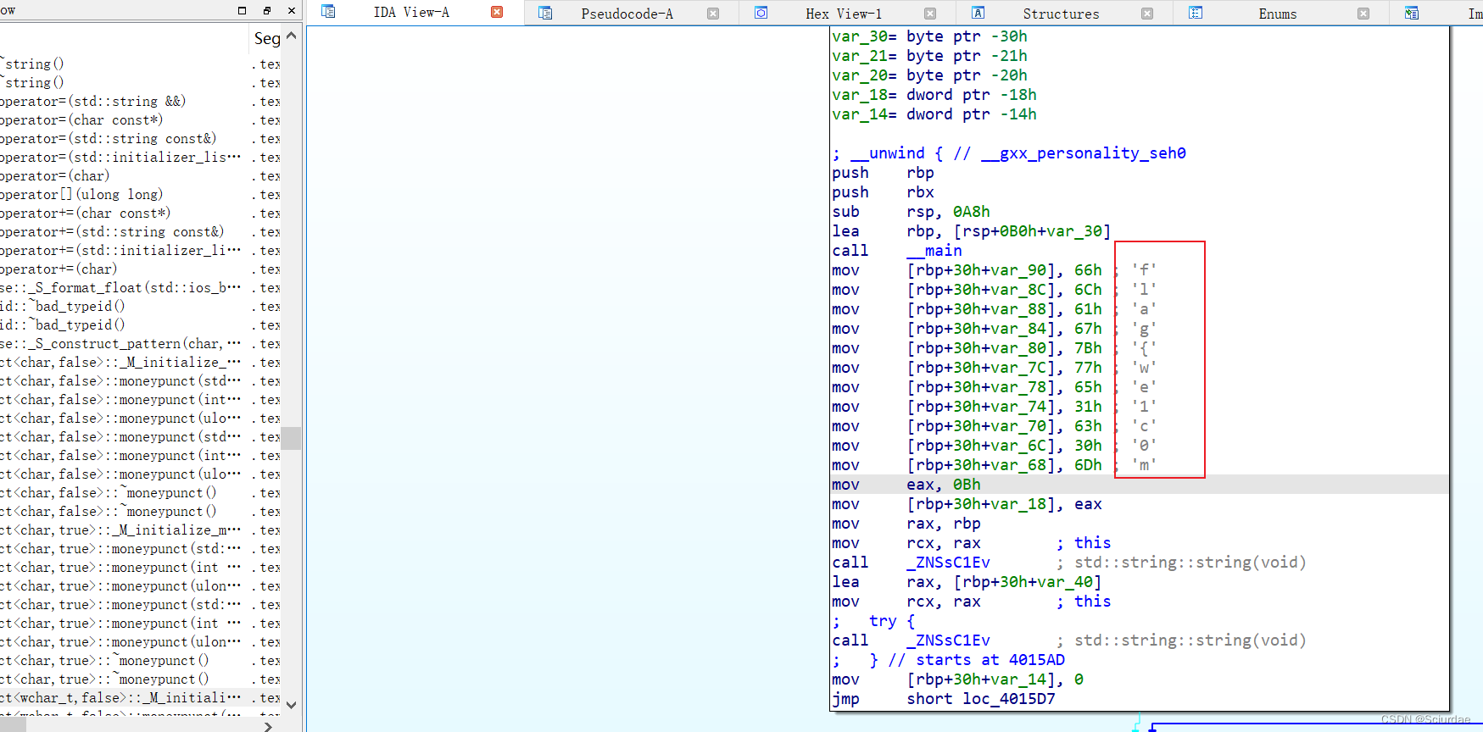Select function operator[](ulong long)
The width and height of the screenshot is (1483, 732).
[x=140, y=194]
